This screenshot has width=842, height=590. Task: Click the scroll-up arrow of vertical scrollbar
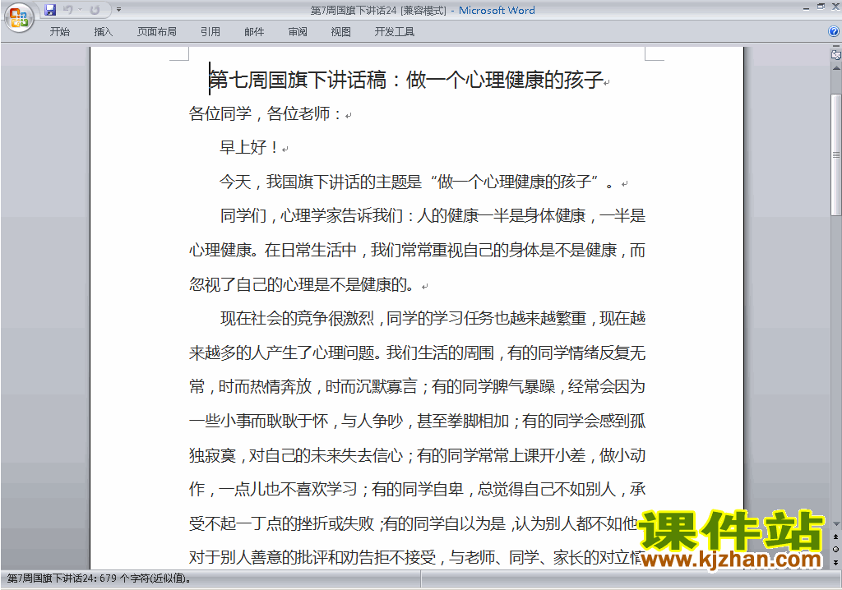tap(836, 69)
